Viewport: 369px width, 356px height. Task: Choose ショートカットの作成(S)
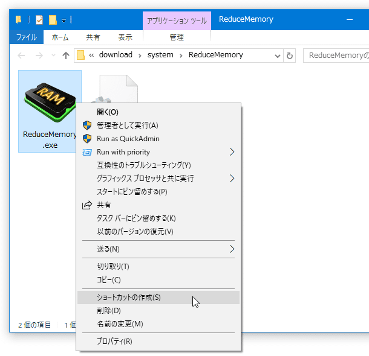[x=158, y=297]
